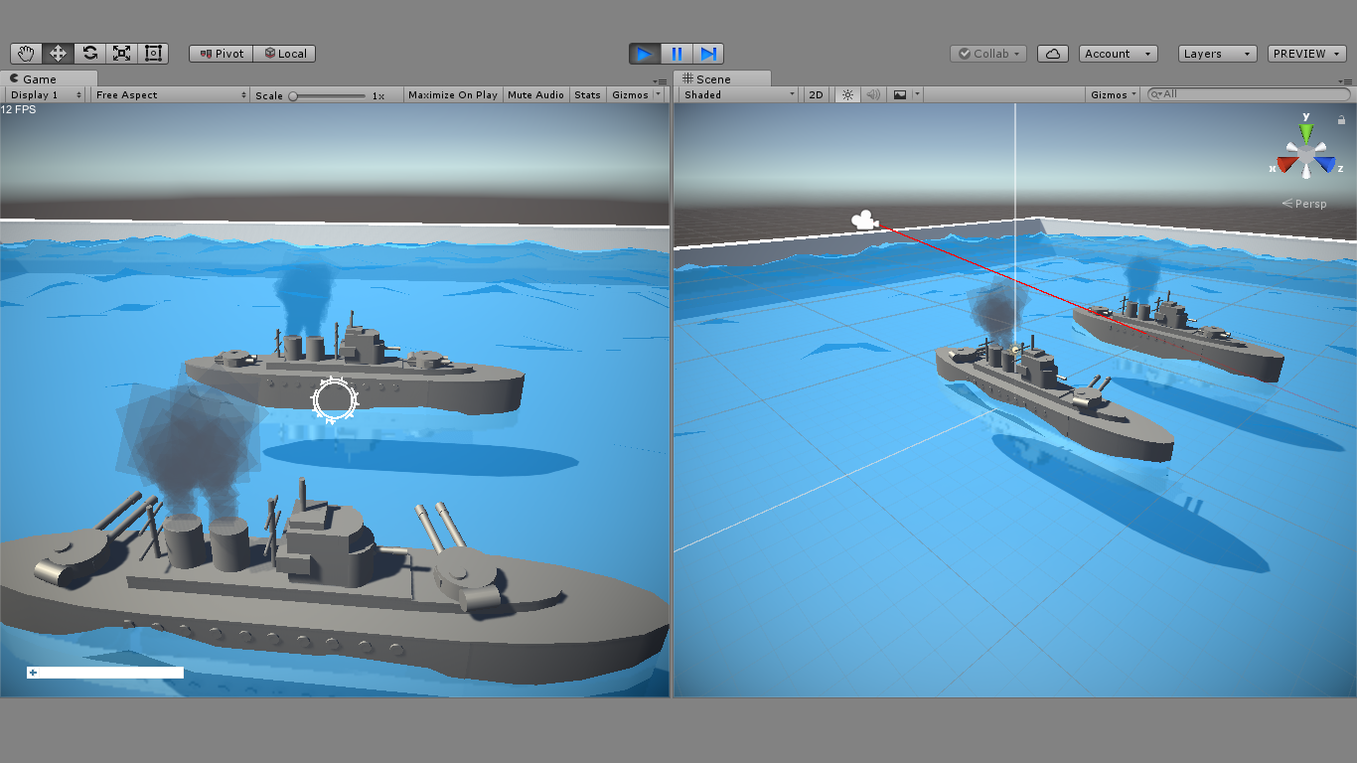Step forward one frame
Image resolution: width=1357 pixels, height=763 pixels.
708,54
